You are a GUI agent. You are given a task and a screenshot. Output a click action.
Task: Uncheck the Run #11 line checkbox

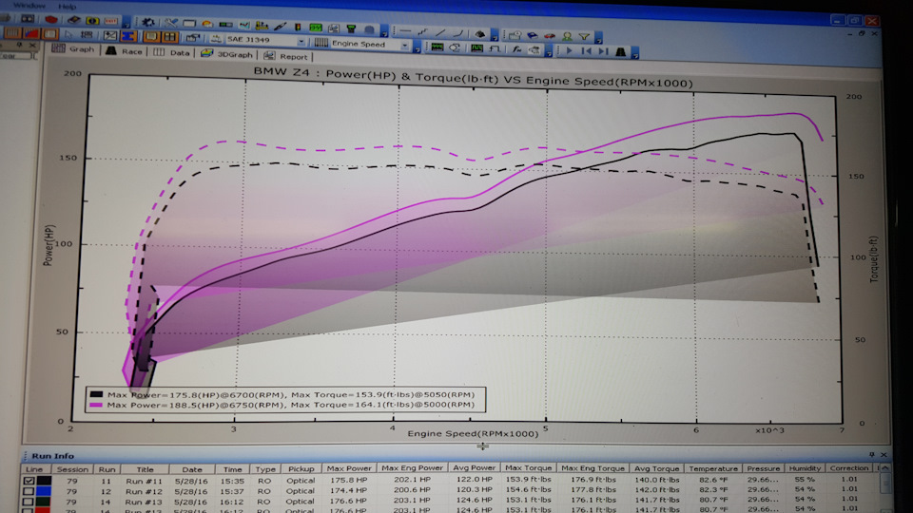coord(29,481)
